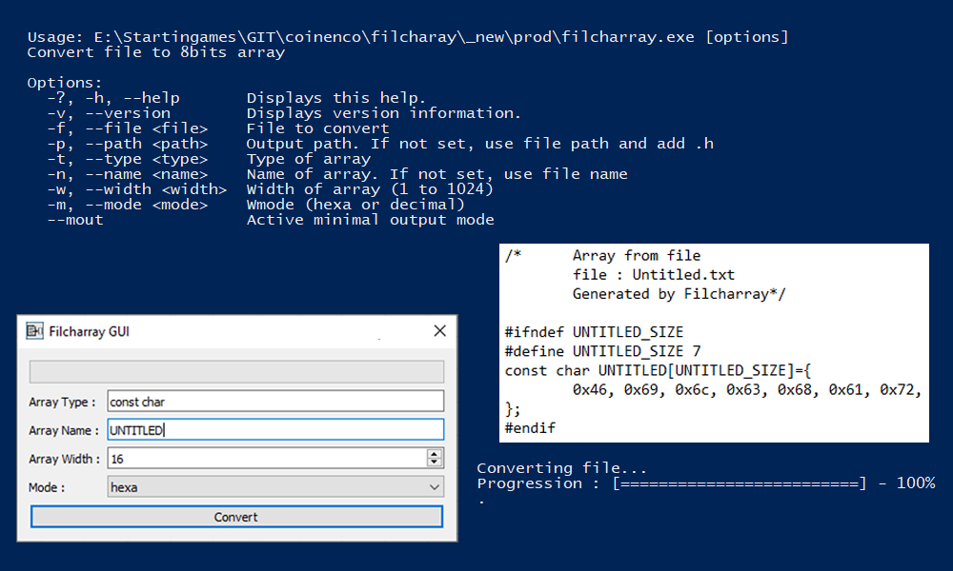The image size is (953, 571).
Task: Click the '100%' progress value
Action: coord(916,483)
